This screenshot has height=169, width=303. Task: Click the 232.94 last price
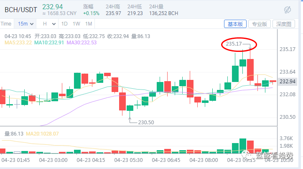53,7
